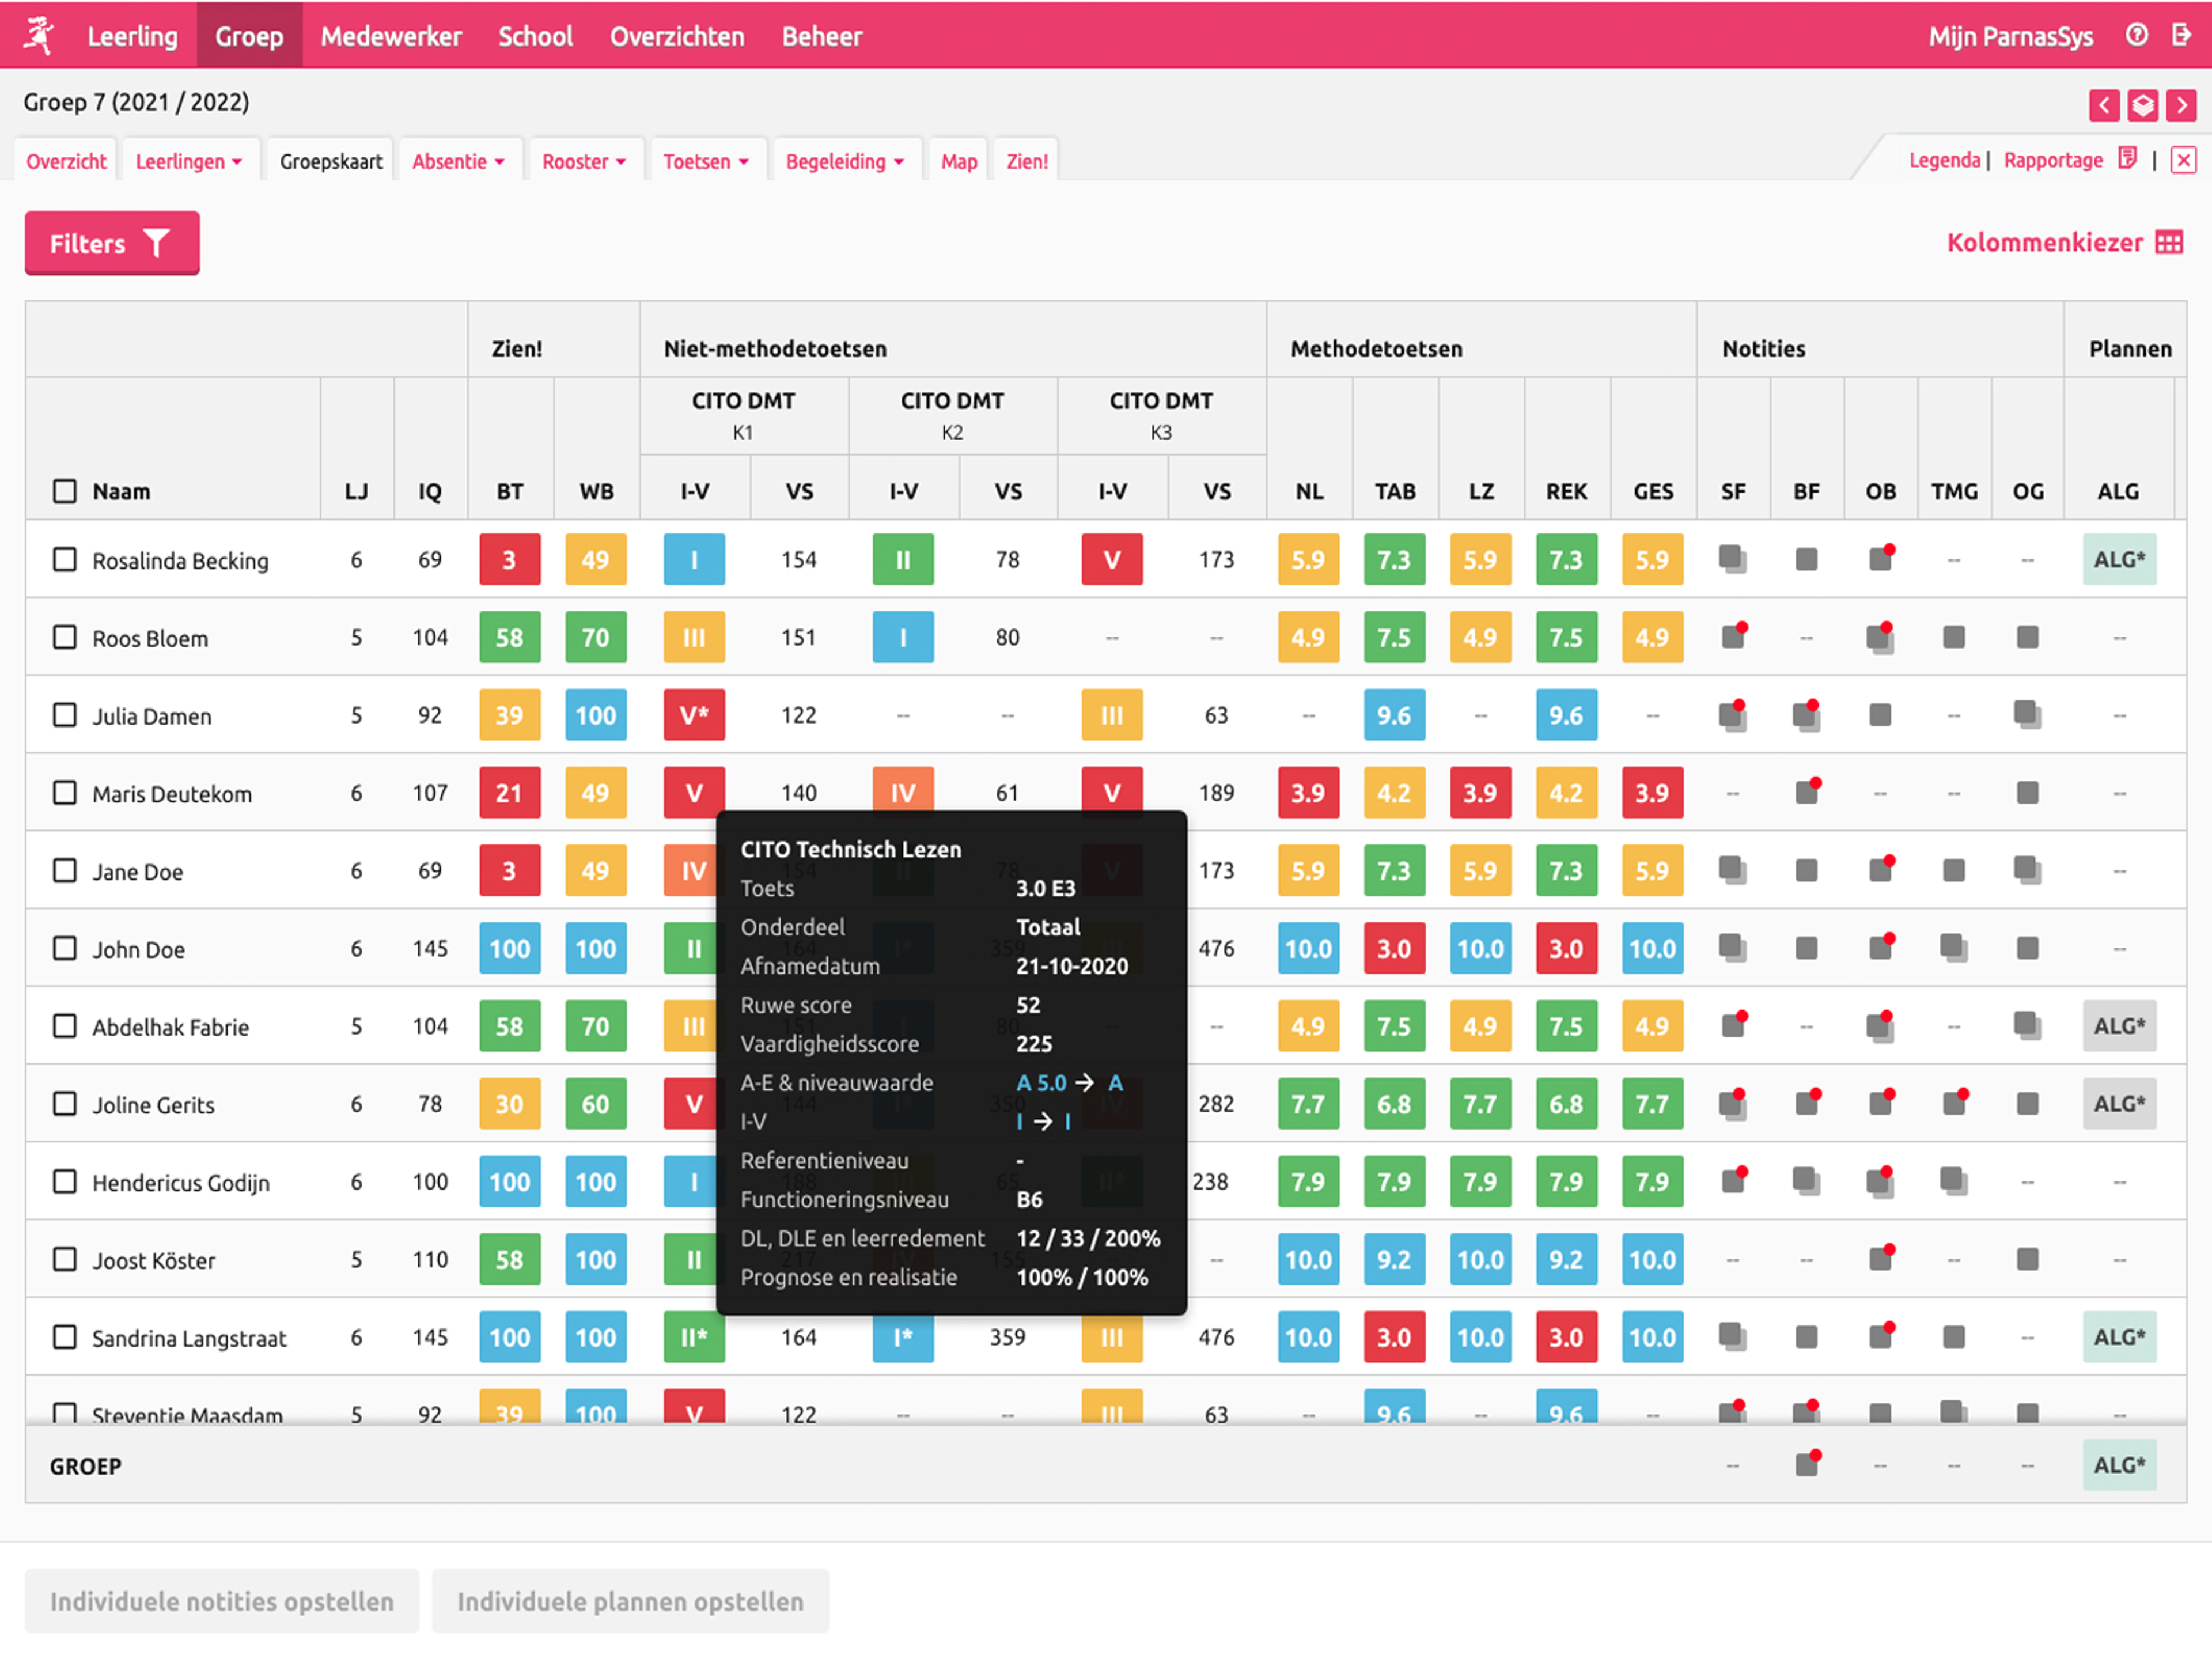
Task: Open Mijn ParnasSys
Action: click(2010, 36)
